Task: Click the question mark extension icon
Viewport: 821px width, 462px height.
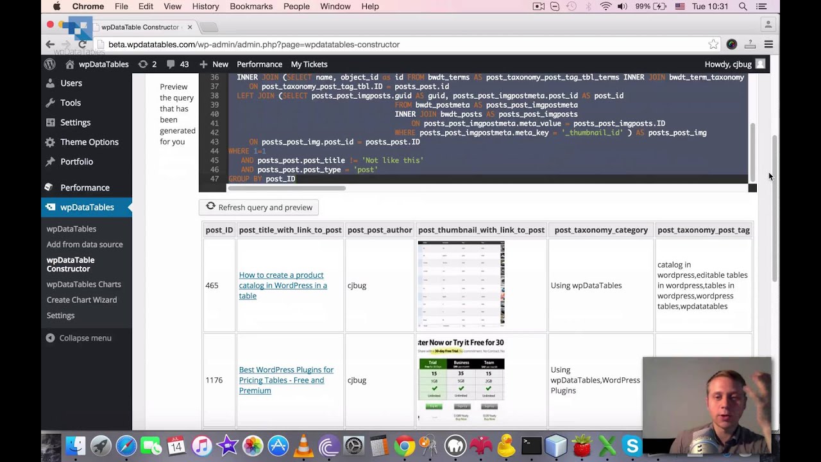Action: click(750, 44)
